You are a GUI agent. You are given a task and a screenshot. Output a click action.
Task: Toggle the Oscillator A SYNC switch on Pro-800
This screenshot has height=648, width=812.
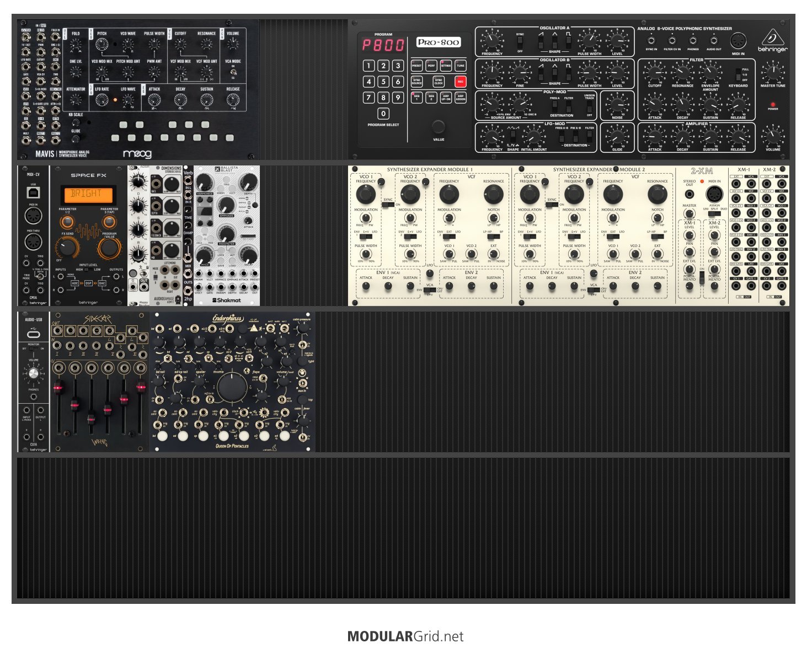click(520, 42)
